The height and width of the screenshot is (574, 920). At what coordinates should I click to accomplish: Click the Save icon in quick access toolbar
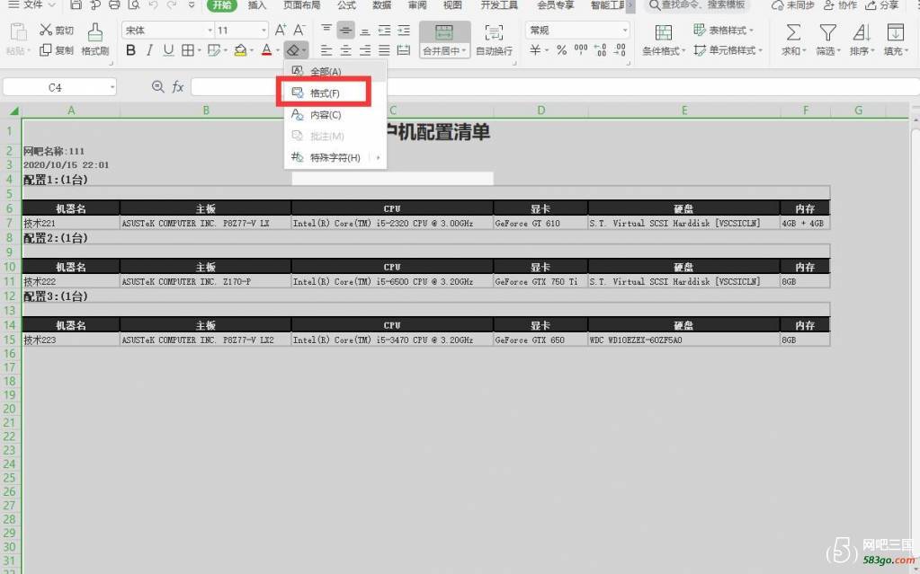point(76,4)
